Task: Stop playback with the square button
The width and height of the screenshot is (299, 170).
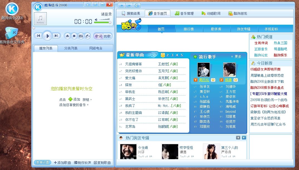Action: [74, 36]
